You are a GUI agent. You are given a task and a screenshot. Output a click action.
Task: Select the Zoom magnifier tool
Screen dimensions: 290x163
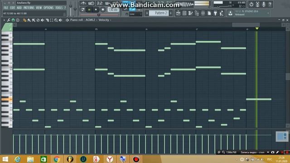tap(56, 20)
